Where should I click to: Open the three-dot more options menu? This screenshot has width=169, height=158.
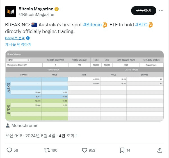click(x=161, y=11)
